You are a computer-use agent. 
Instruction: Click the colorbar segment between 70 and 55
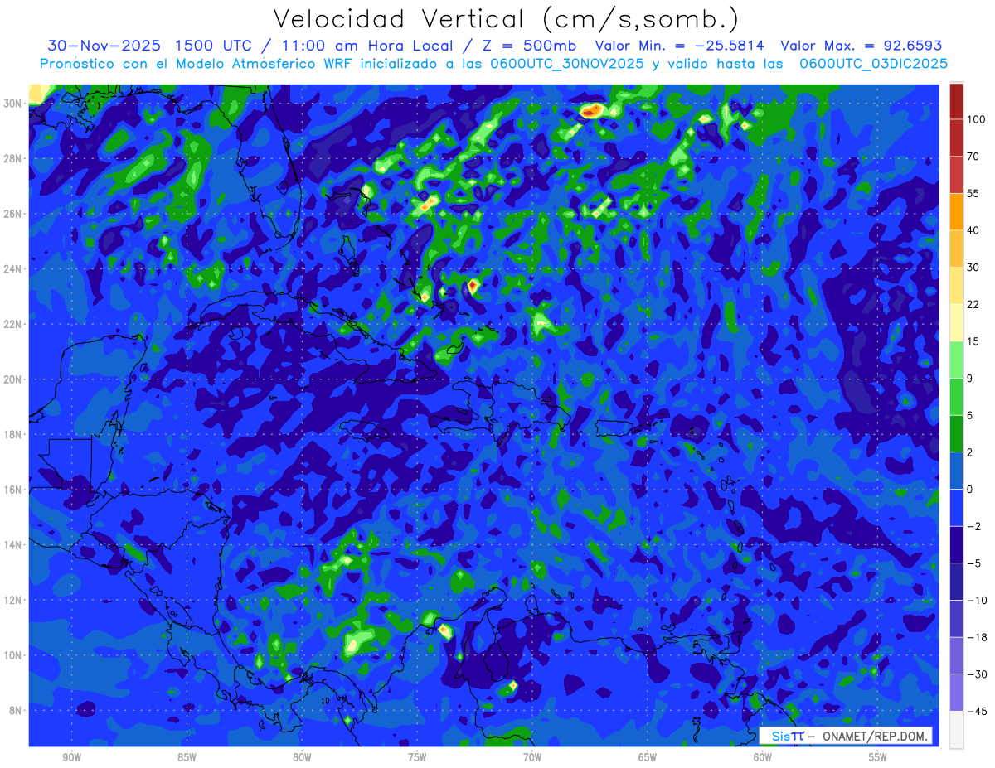[956, 174]
